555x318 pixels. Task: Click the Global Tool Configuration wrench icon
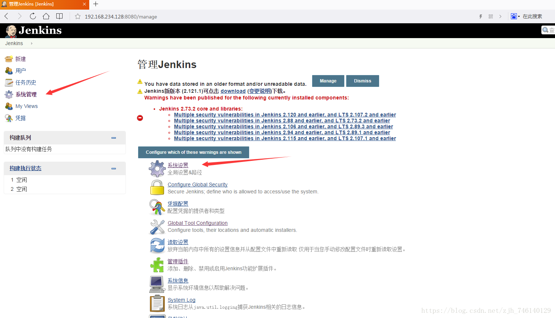157,226
